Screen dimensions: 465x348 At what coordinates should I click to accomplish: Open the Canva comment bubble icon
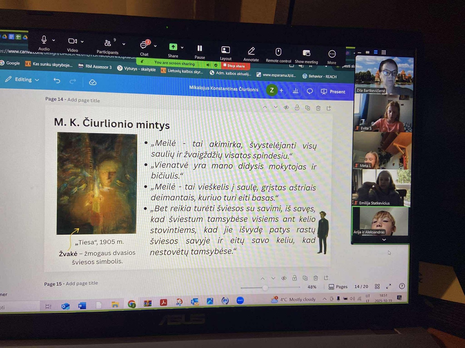(x=310, y=91)
